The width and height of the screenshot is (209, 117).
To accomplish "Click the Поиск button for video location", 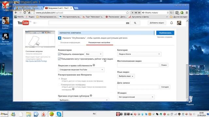I will 164,65.
